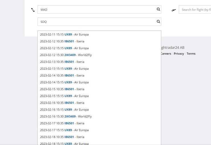Select 2023-02-12 15:30 2W3409 World2Fly flight
The image size is (211, 145).
99,55
